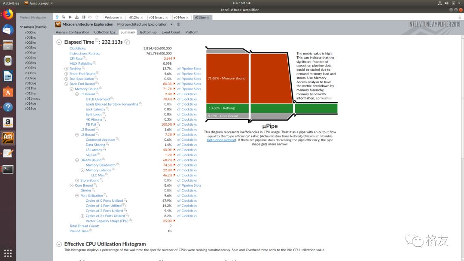
Task: Select r007hs in Project Navigator
Action: [x=31, y=68]
